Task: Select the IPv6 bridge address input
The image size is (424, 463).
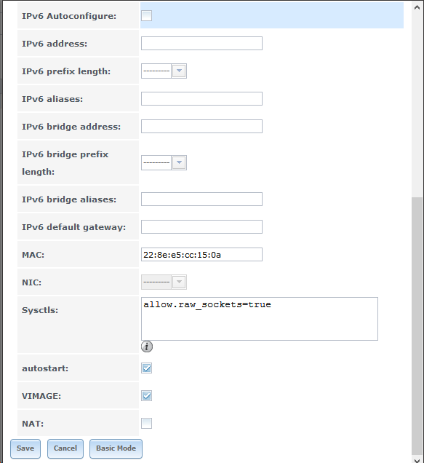Action: pos(201,127)
